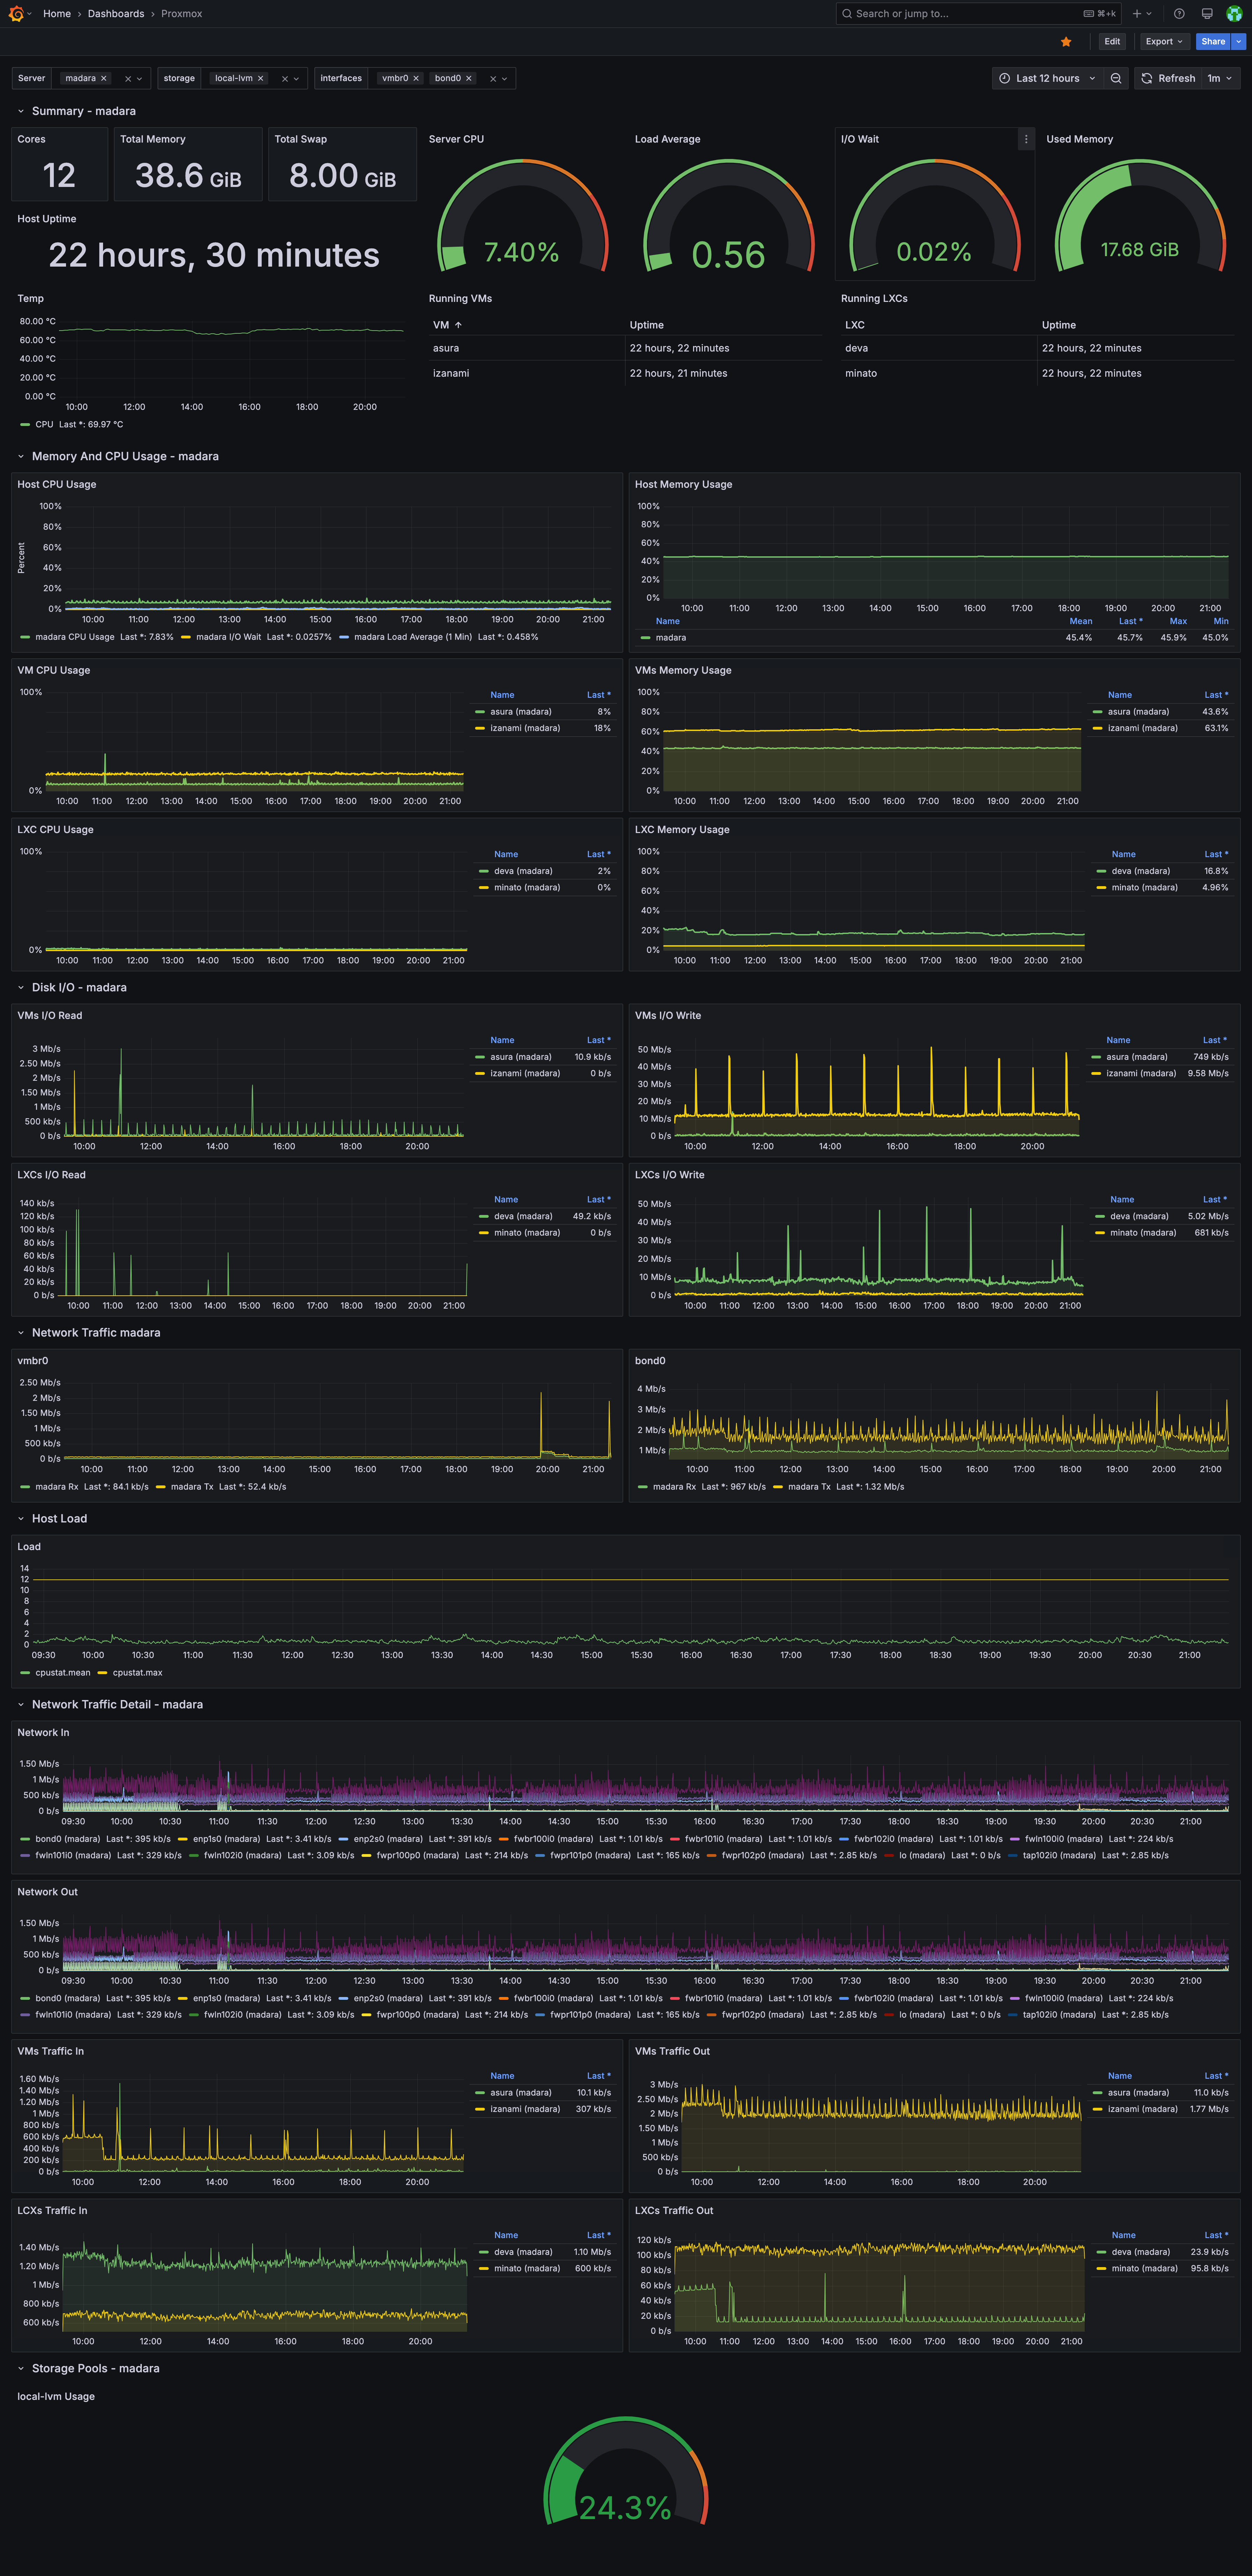The image size is (1252, 2576).
Task: Open the Grafana logo menu
Action: (x=16, y=14)
